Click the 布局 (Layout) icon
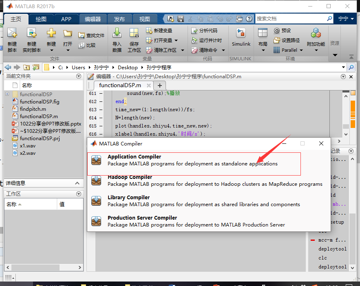Screen dimensions: 360x286 coord(263,33)
